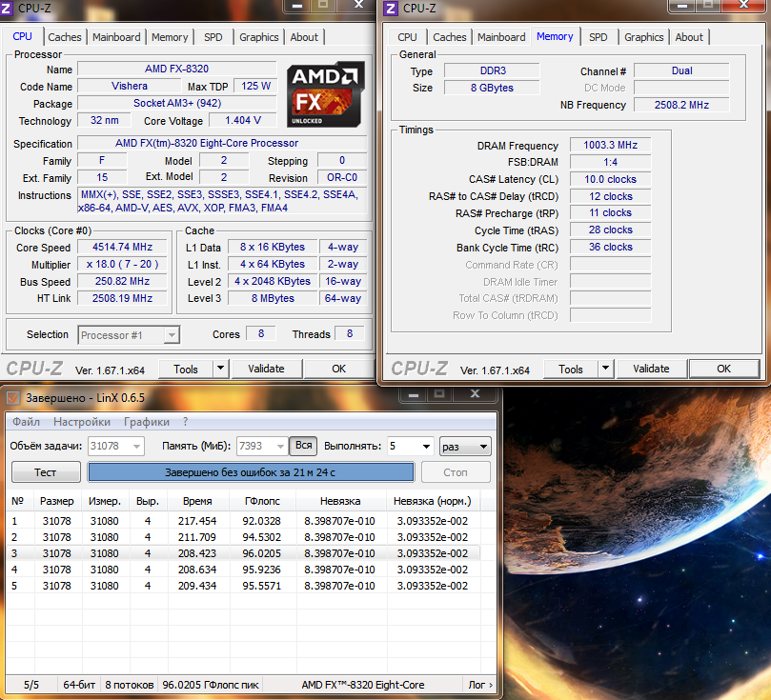Viewport: 771px width, 700px height.
Task: Select result row 5 with 95.5571 GFlops
Action: click(x=243, y=586)
